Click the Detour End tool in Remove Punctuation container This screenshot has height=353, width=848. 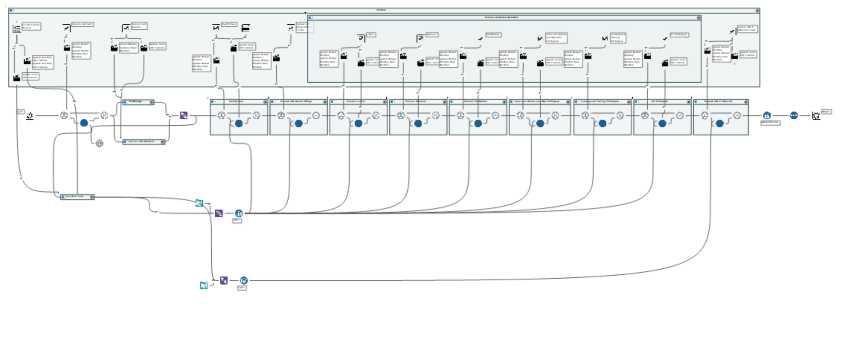click(x=495, y=115)
